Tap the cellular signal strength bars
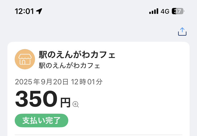This screenshot has width=197, height=136. point(154,11)
